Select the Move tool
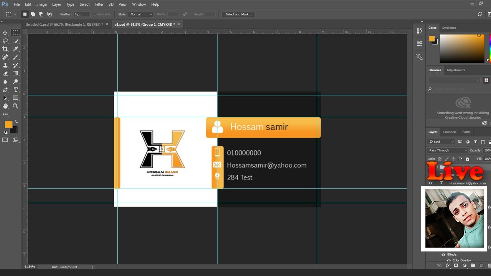This screenshot has width=491, height=276. click(x=5, y=33)
